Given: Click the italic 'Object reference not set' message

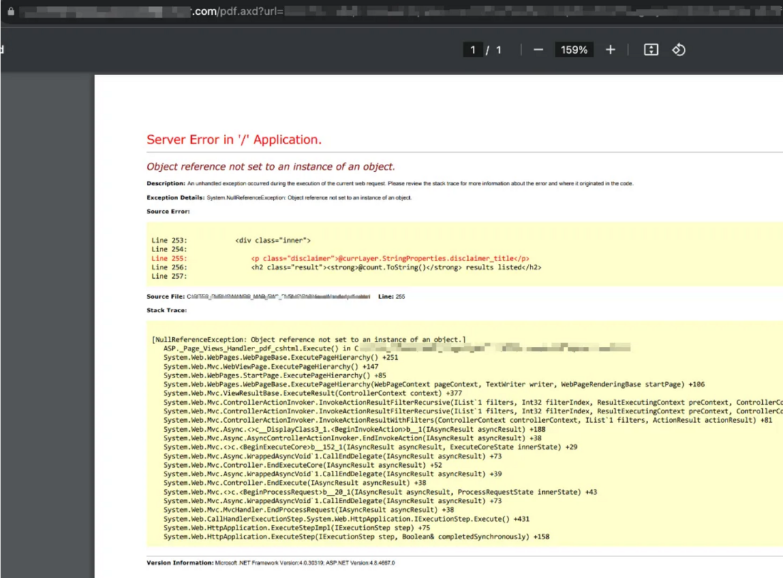Looking at the screenshot, I should click(271, 167).
